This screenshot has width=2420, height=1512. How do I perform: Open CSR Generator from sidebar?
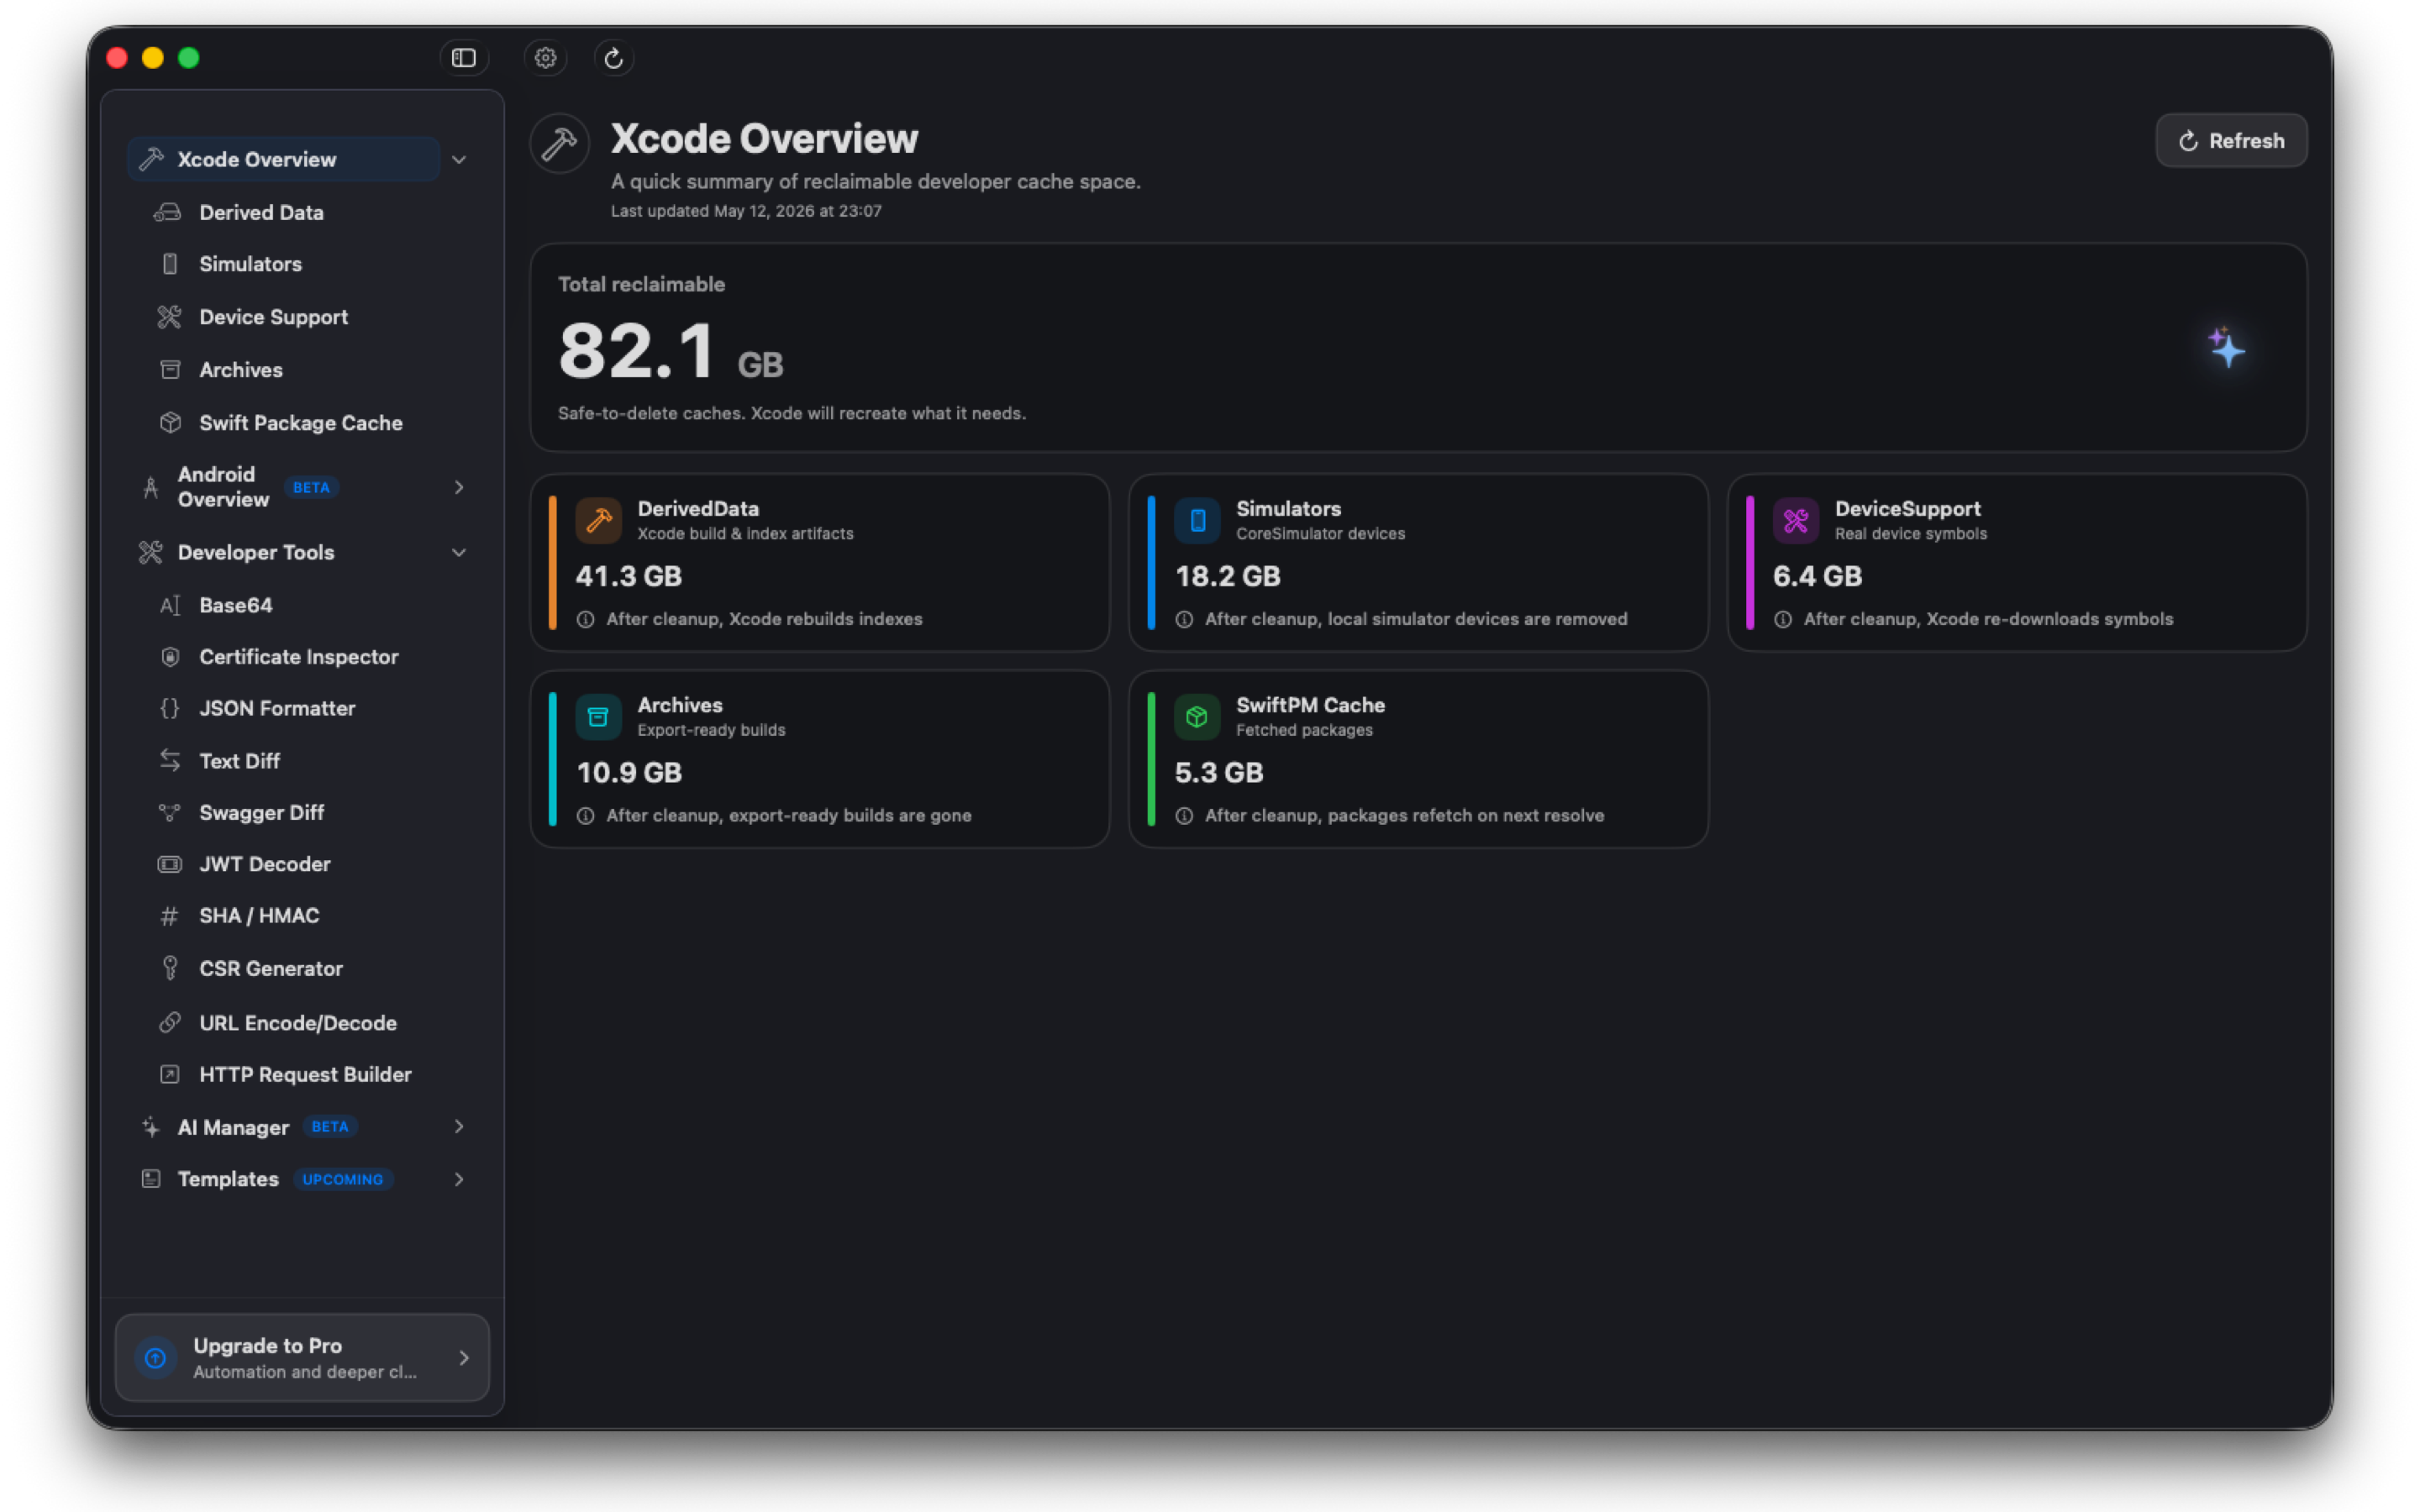270,968
